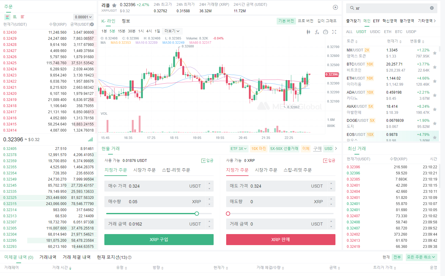The image size is (445, 276).
Task: Sort open orders by 거래 시간
Action: tap(62, 268)
